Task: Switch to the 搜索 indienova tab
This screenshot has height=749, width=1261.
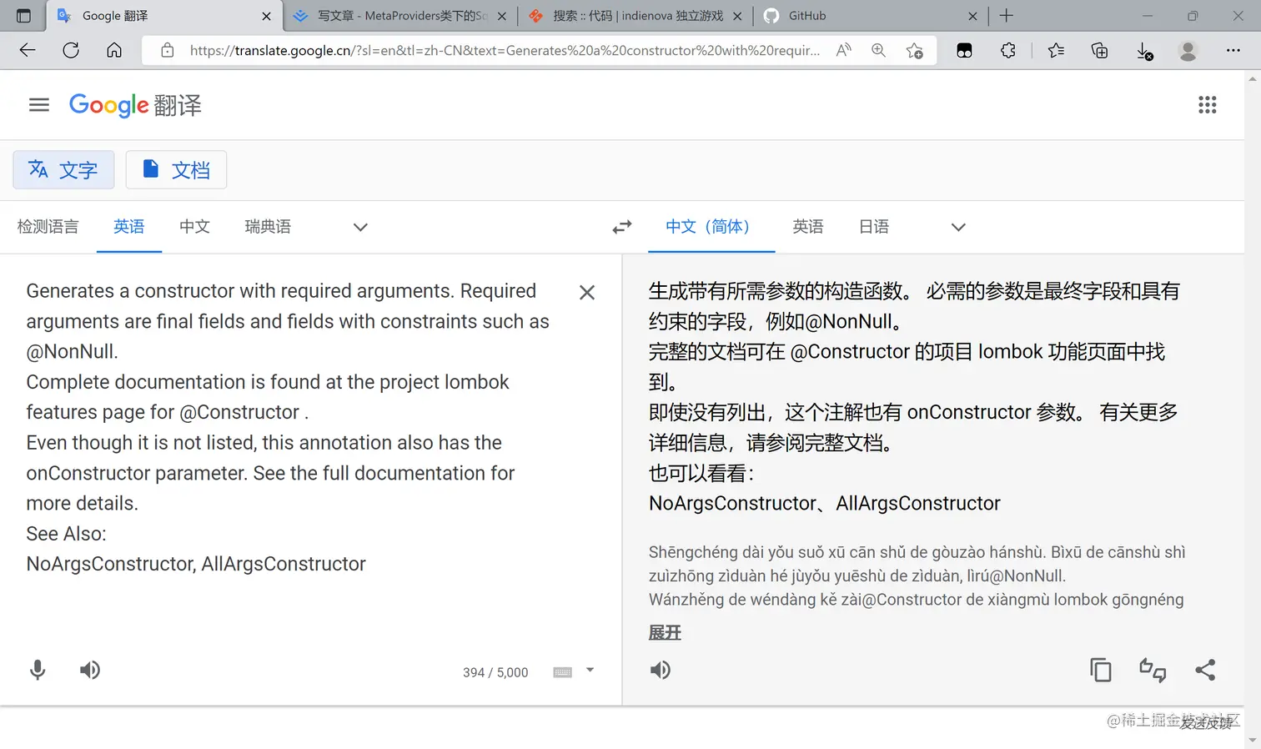Action: click(636, 16)
